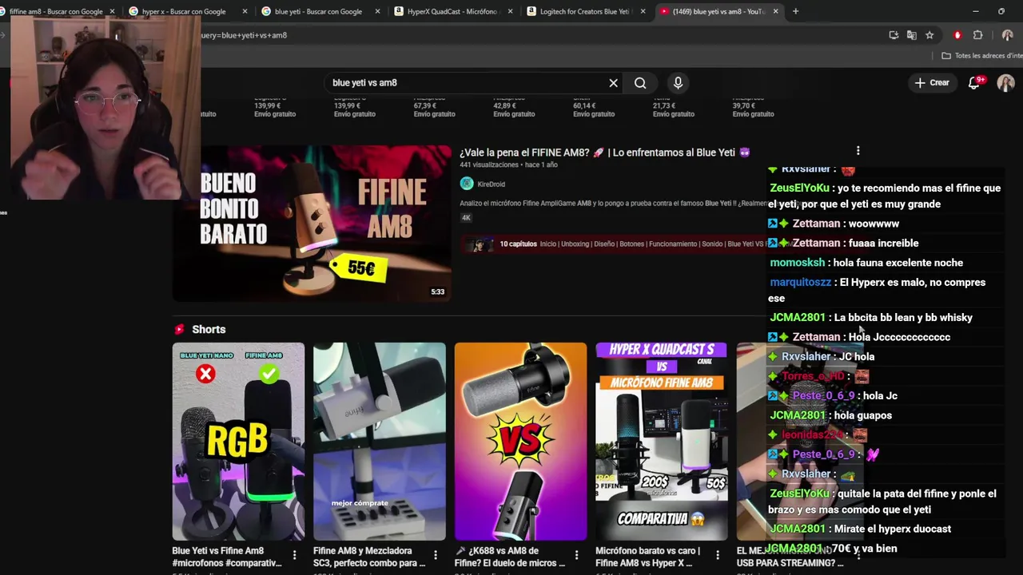The height and width of the screenshot is (575, 1023).
Task: Click the KireDroid channel avatar
Action: pos(467,184)
